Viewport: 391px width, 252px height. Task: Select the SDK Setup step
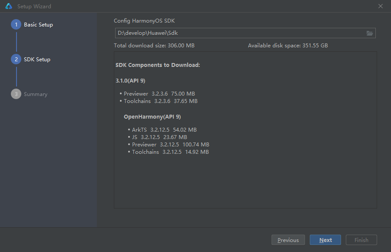tap(37, 60)
